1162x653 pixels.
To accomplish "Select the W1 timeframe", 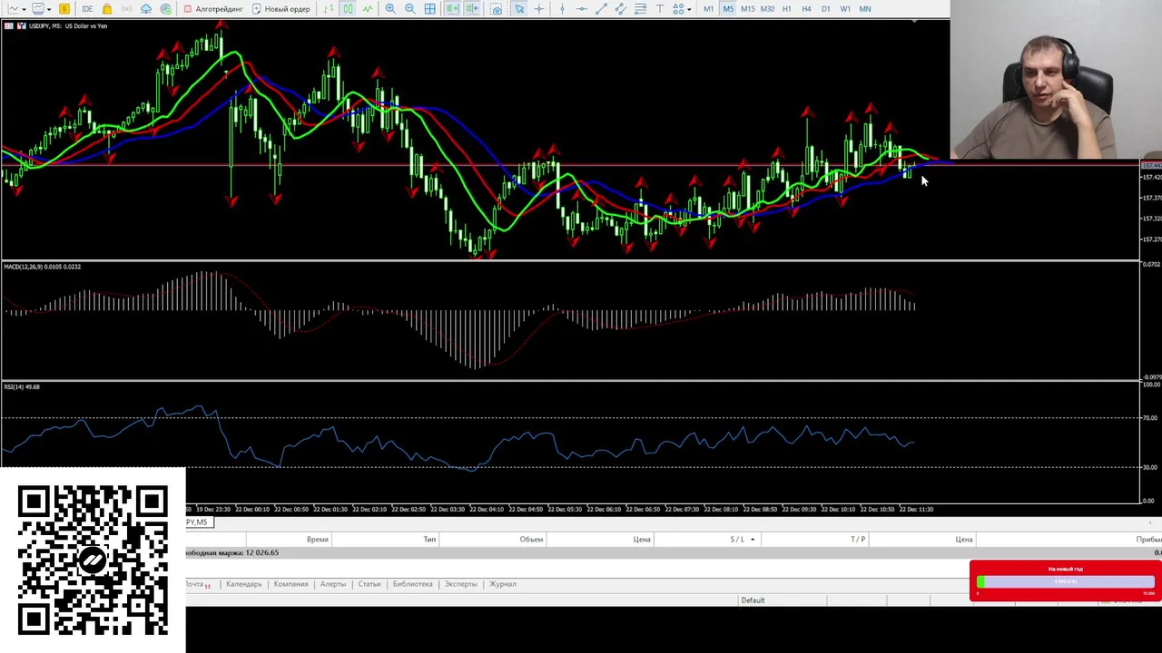I will (x=845, y=9).
